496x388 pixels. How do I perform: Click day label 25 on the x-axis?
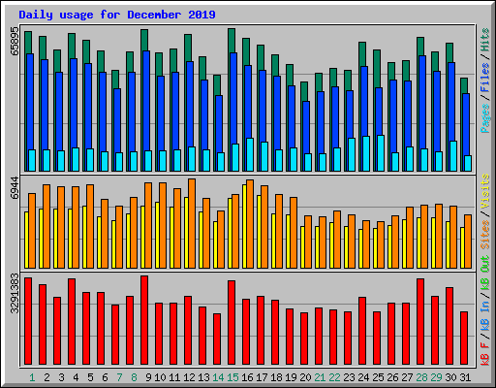(x=378, y=377)
